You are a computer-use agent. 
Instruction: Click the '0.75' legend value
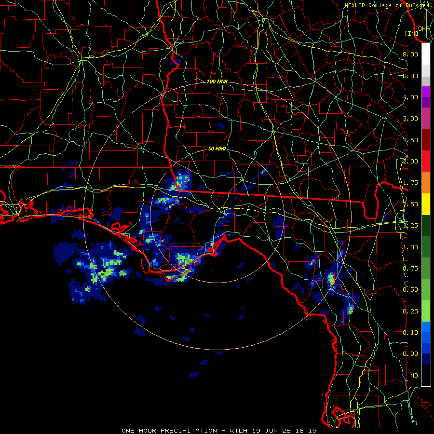(x=410, y=269)
